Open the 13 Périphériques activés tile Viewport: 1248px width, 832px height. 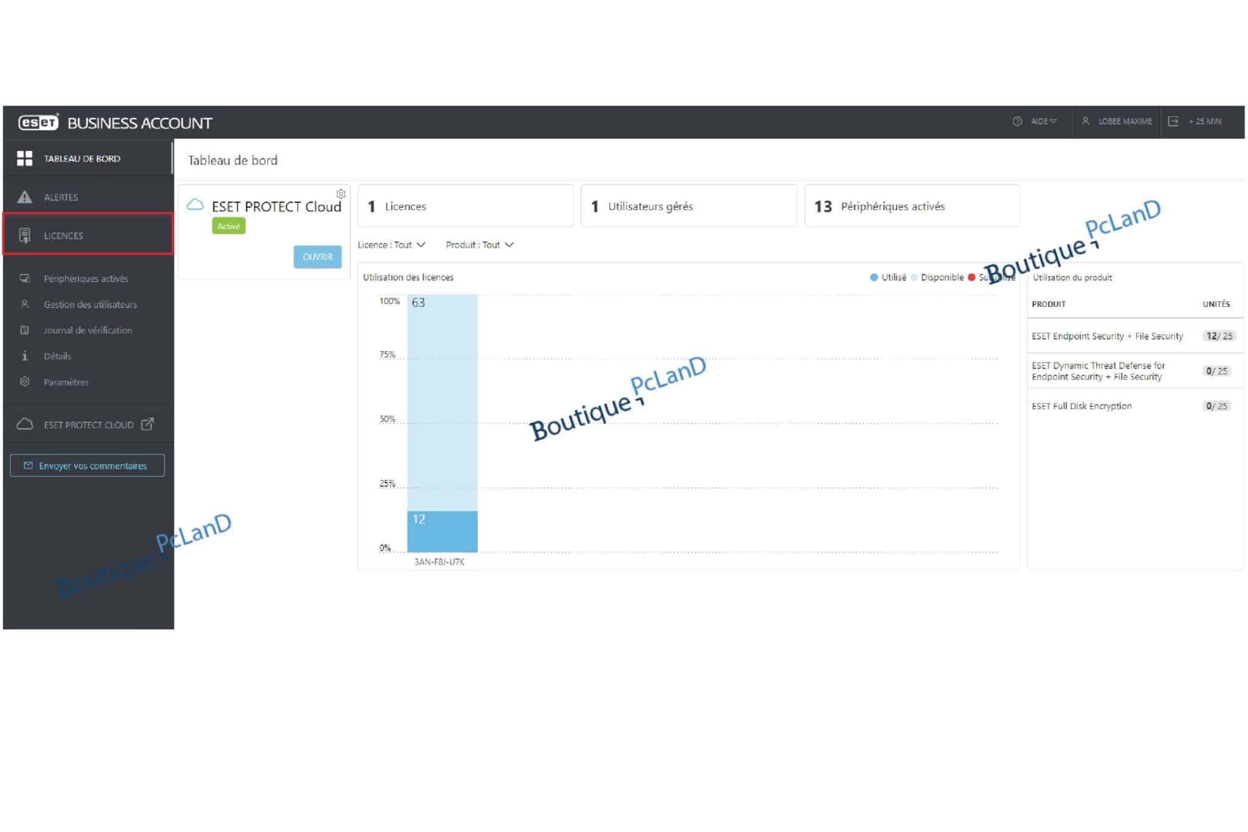coord(912,206)
